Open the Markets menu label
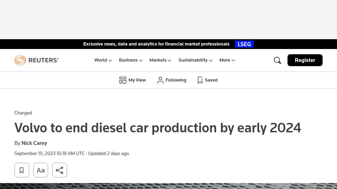This screenshot has width=337, height=189. (158, 60)
